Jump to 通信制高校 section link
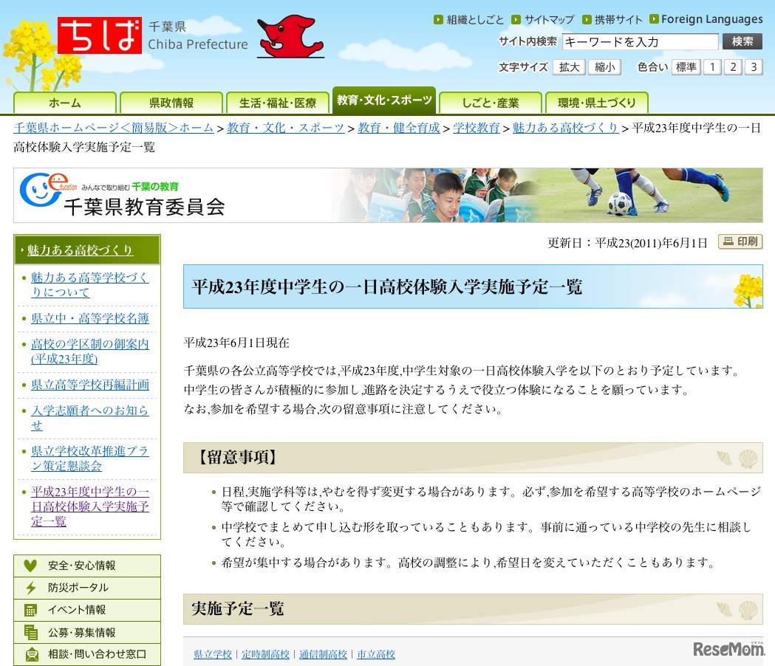This screenshot has width=775, height=666. coord(323,654)
